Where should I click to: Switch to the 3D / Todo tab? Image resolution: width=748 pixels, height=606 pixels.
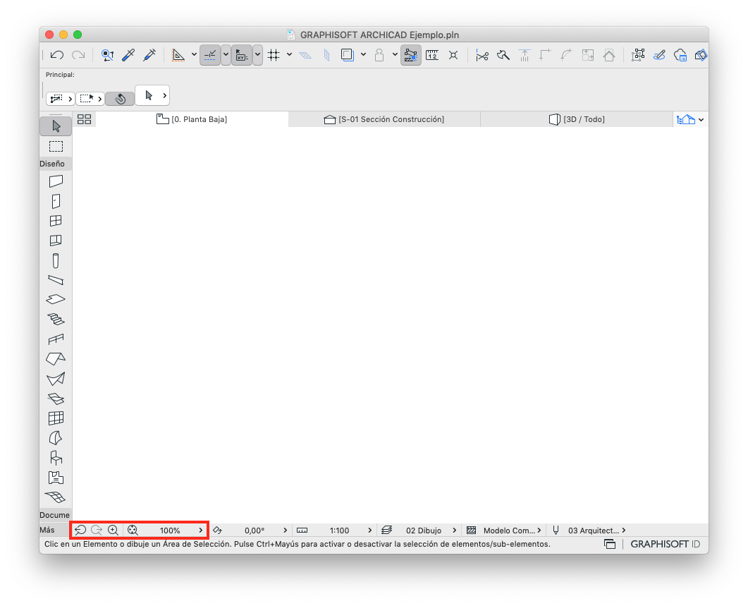[577, 119]
